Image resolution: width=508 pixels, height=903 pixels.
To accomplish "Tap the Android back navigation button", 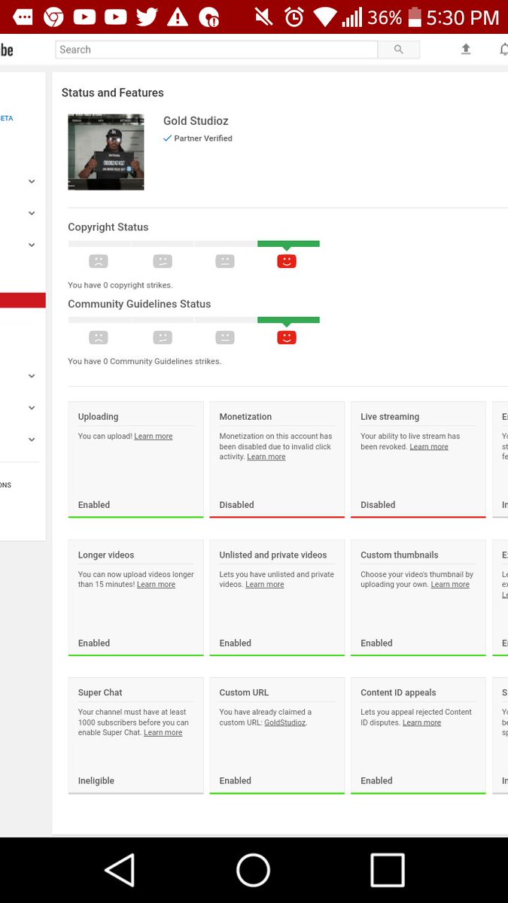I will pos(120,870).
